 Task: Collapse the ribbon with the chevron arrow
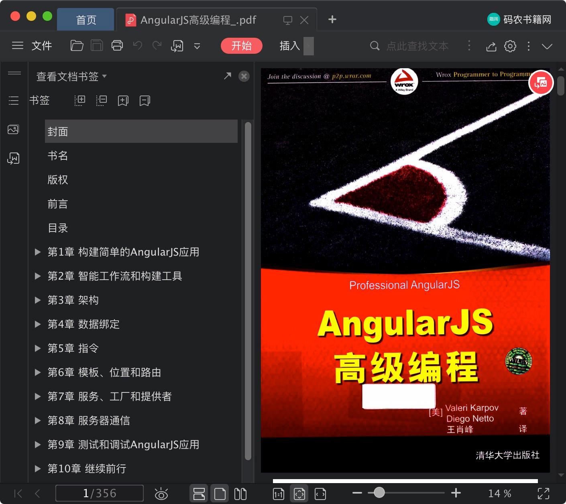(547, 47)
